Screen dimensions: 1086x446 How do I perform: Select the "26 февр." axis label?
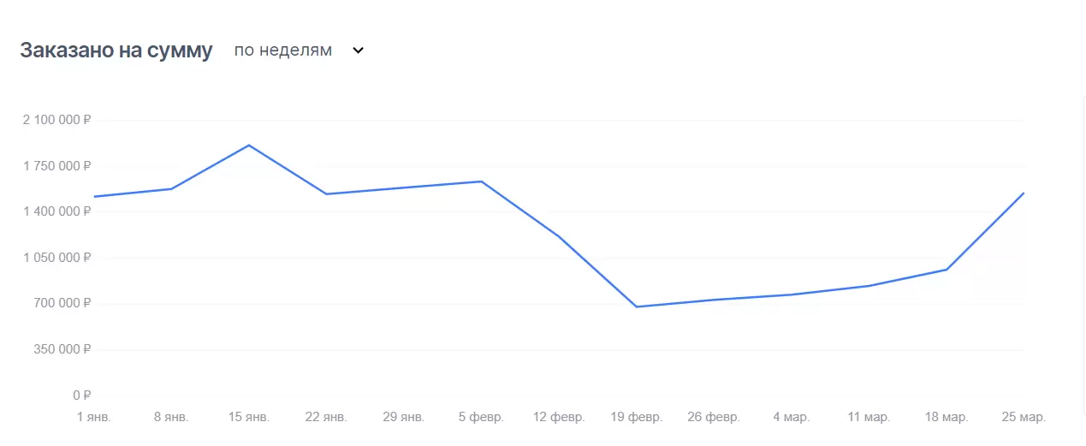(714, 417)
